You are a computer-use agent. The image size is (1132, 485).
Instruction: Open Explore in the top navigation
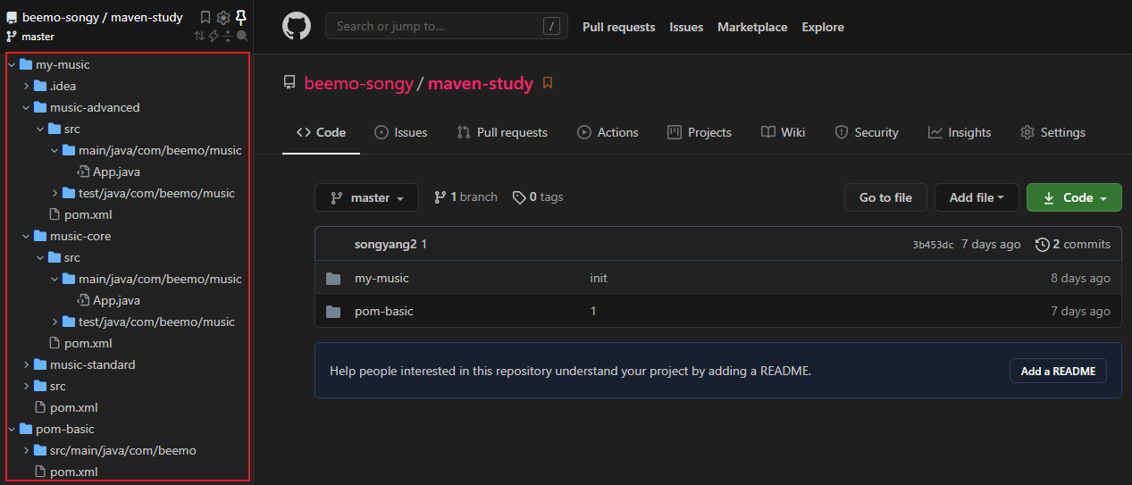click(823, 27)
